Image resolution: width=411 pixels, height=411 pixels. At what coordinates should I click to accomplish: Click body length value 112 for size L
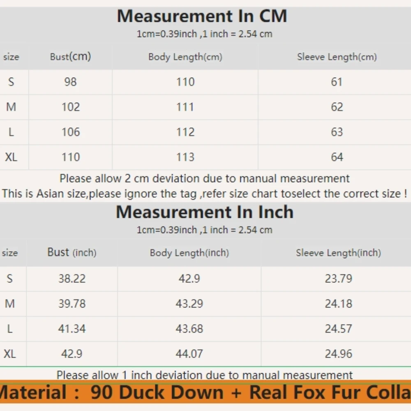185,132
